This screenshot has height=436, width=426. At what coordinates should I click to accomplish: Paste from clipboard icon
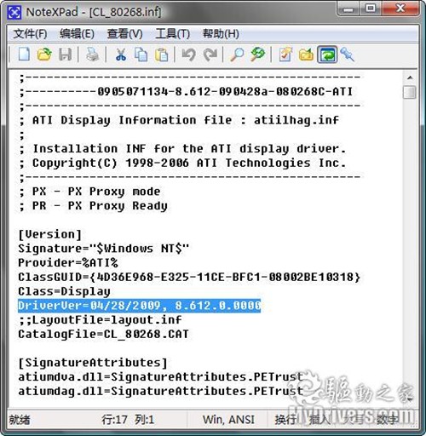(161, 54)
